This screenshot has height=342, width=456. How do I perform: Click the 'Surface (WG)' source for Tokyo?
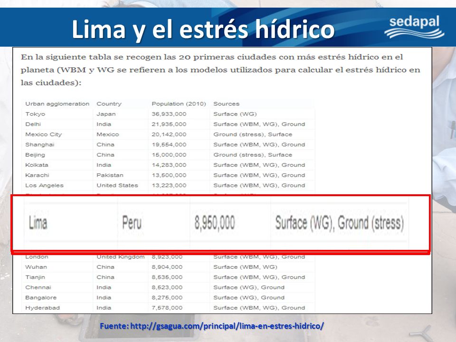(x=235, y=114)
